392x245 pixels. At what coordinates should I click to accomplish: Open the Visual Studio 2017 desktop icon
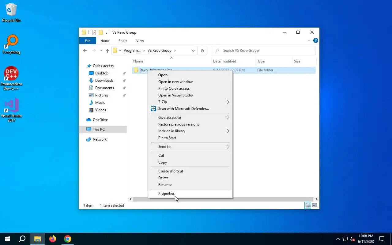11,110
